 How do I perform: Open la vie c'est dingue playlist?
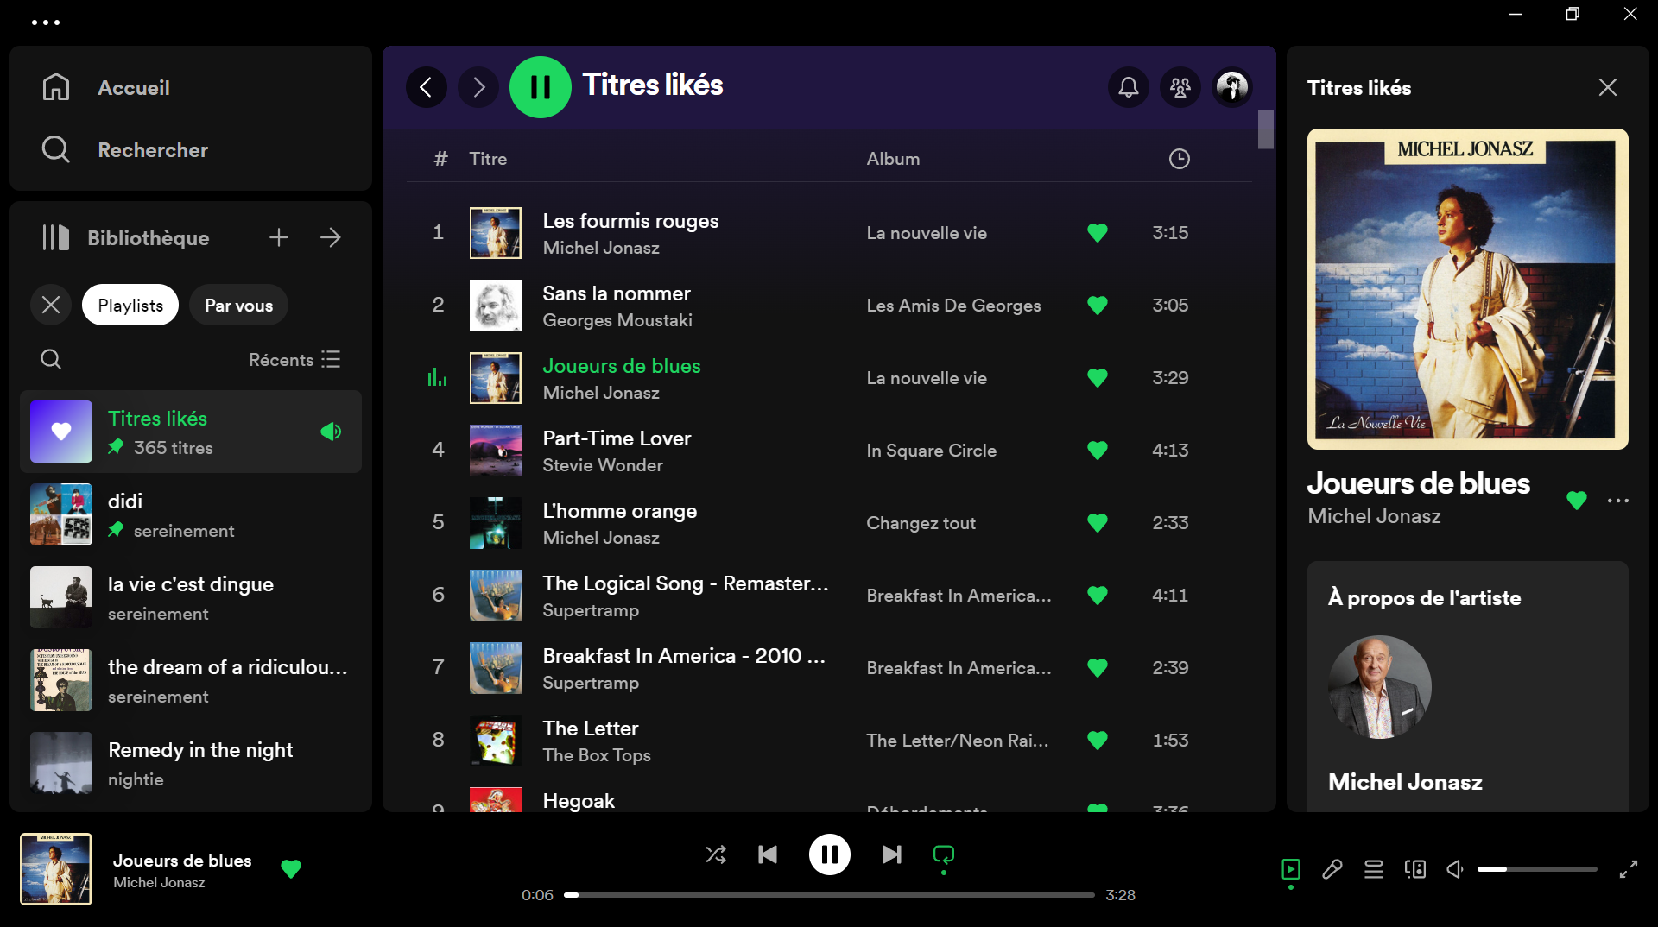tap(191, 597)
